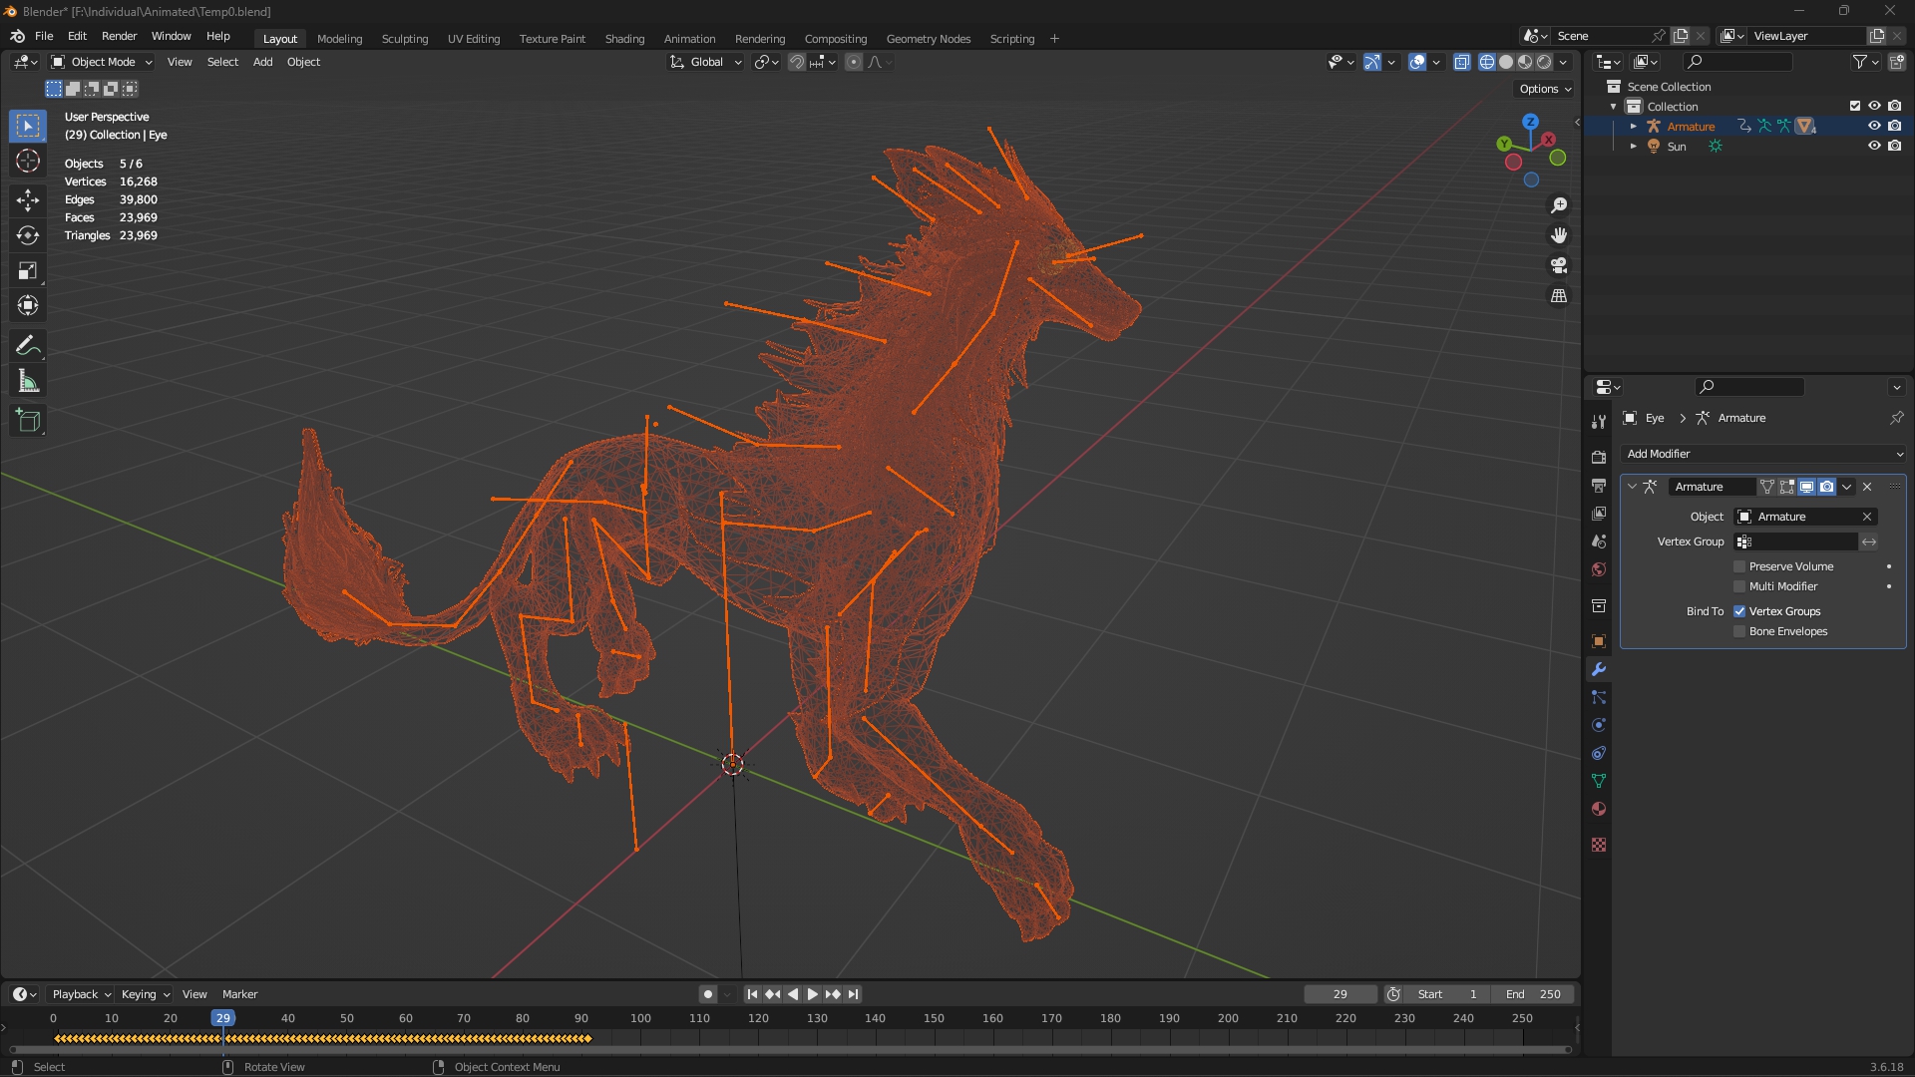Select the Cursor tool in toolbar
This screenshot has height=1077, width=1915.
(28, 162)
